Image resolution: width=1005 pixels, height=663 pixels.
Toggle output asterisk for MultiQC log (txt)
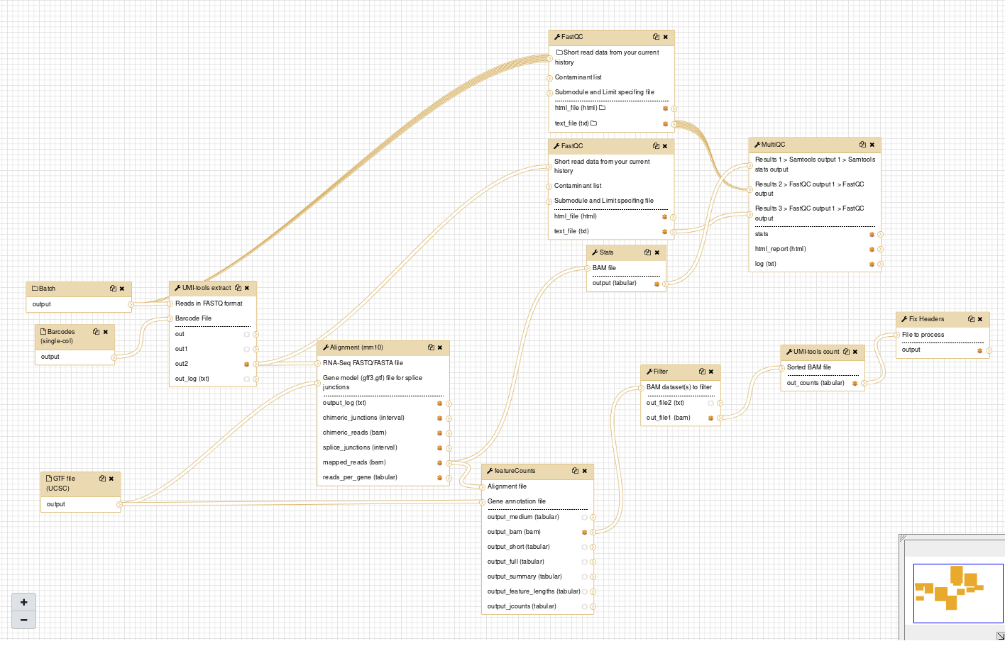872,264
